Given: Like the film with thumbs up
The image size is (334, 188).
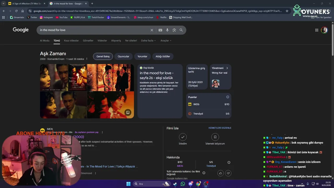Looking at the screenshot, I should click(220, 173).
